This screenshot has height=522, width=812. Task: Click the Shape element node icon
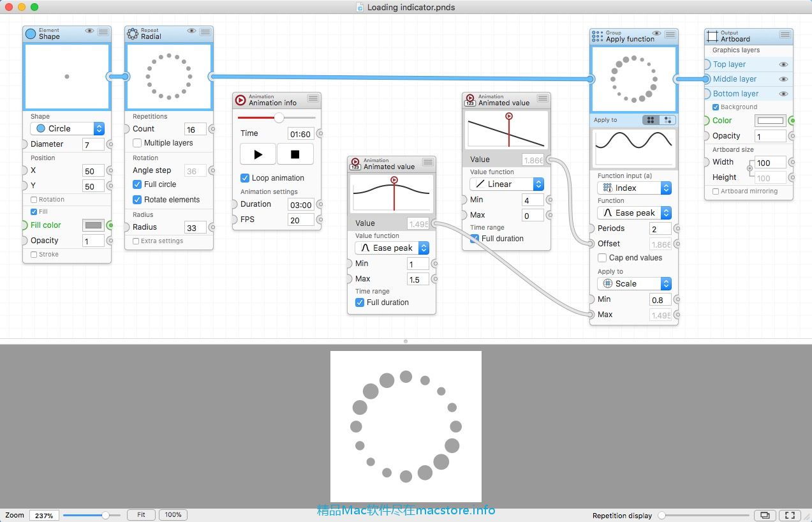click(31, 34)
